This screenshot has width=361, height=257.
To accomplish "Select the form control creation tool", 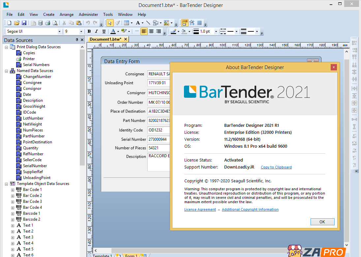I will pos(126,23).
